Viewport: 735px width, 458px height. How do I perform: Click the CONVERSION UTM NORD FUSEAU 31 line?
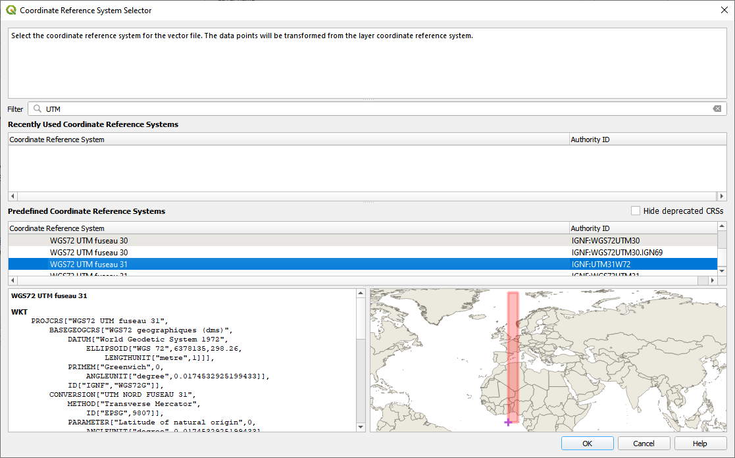[123, 395]
